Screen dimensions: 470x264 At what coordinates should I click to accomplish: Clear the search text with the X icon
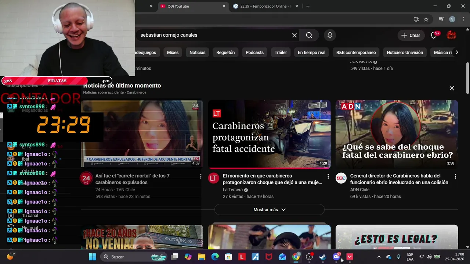pos(294,35)
